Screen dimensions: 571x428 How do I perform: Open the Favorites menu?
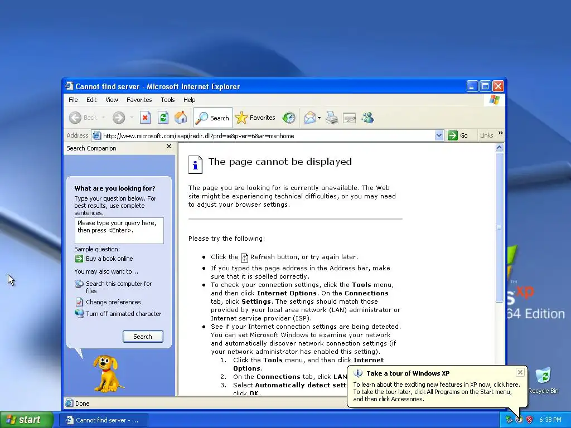click(x=139, y=100)
